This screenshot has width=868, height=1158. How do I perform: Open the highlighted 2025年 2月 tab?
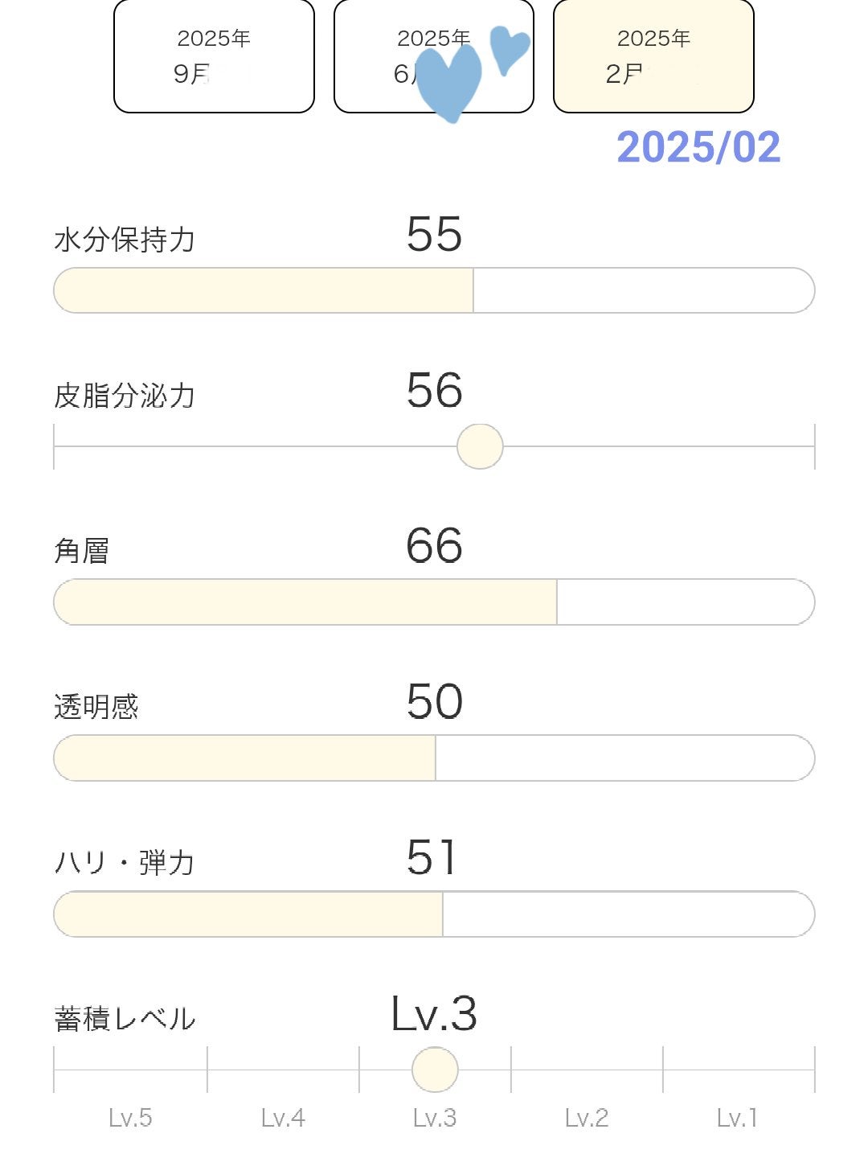point(653,56)
